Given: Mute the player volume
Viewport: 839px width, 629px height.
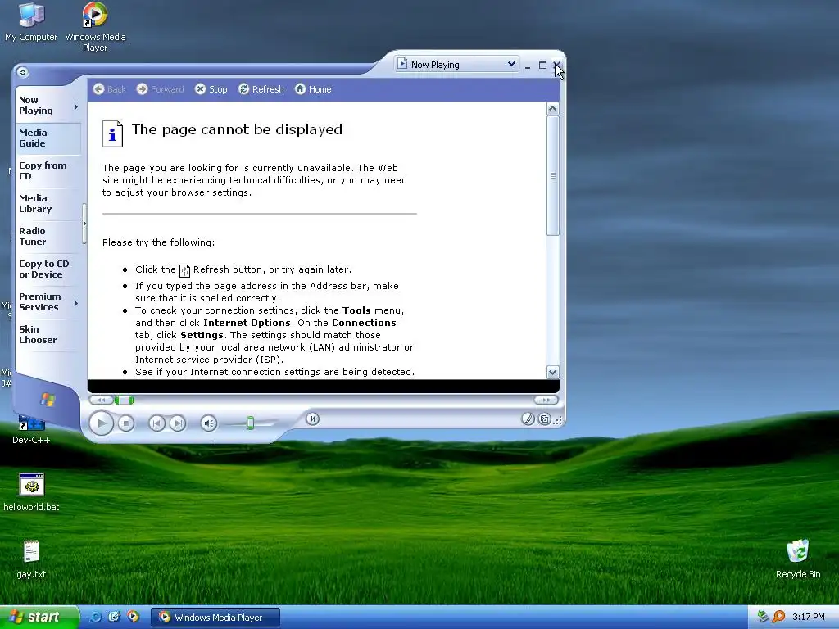Looking at the screenshot, I should click(209, 423).
